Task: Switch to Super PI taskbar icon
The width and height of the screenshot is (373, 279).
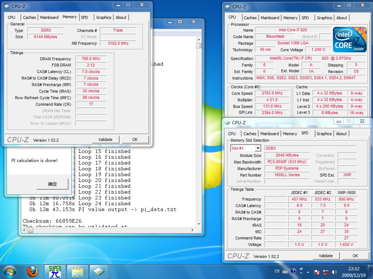Action: tap(55, 272)
